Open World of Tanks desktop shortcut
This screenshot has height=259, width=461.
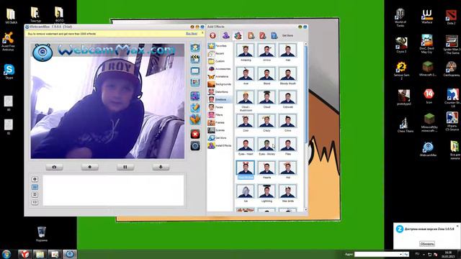[400, 17]
